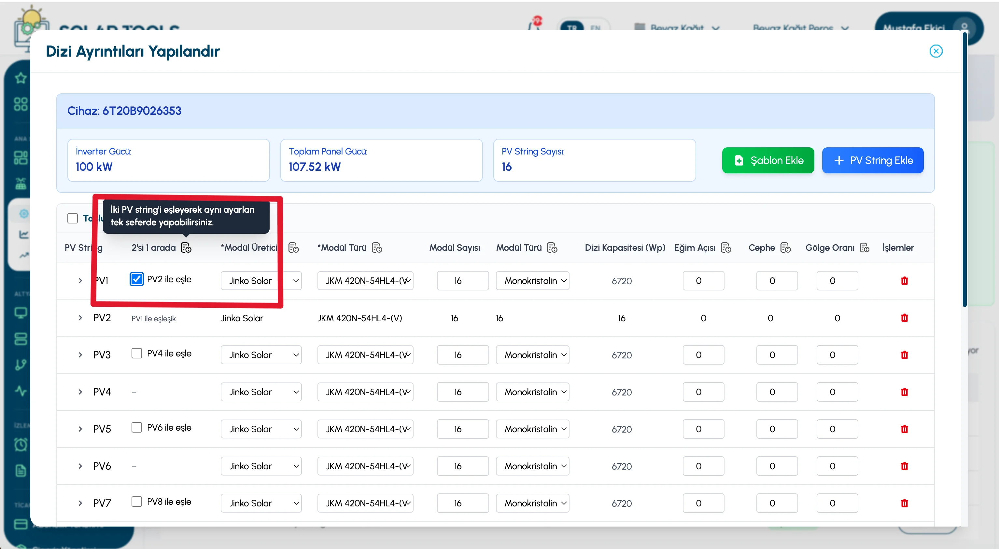Click info icon beside Eğim Açısı header
This screenshot has height=549, width=999.
click(726, 248)
